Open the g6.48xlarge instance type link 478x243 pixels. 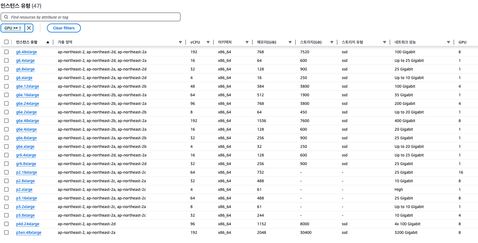26,52
